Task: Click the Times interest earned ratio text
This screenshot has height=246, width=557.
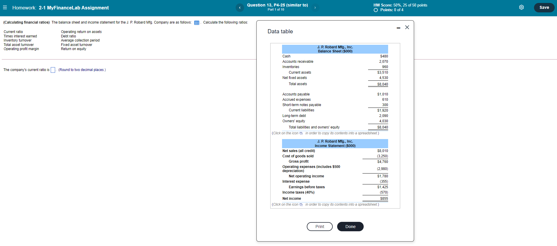Action: [20, 36]
